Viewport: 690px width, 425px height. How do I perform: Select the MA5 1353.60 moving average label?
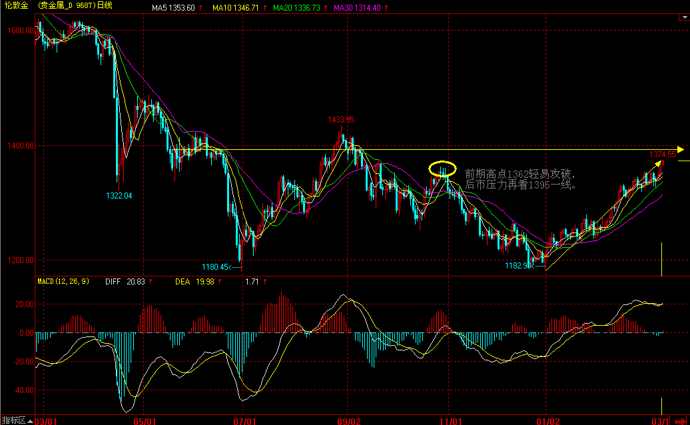click(173, 7)
